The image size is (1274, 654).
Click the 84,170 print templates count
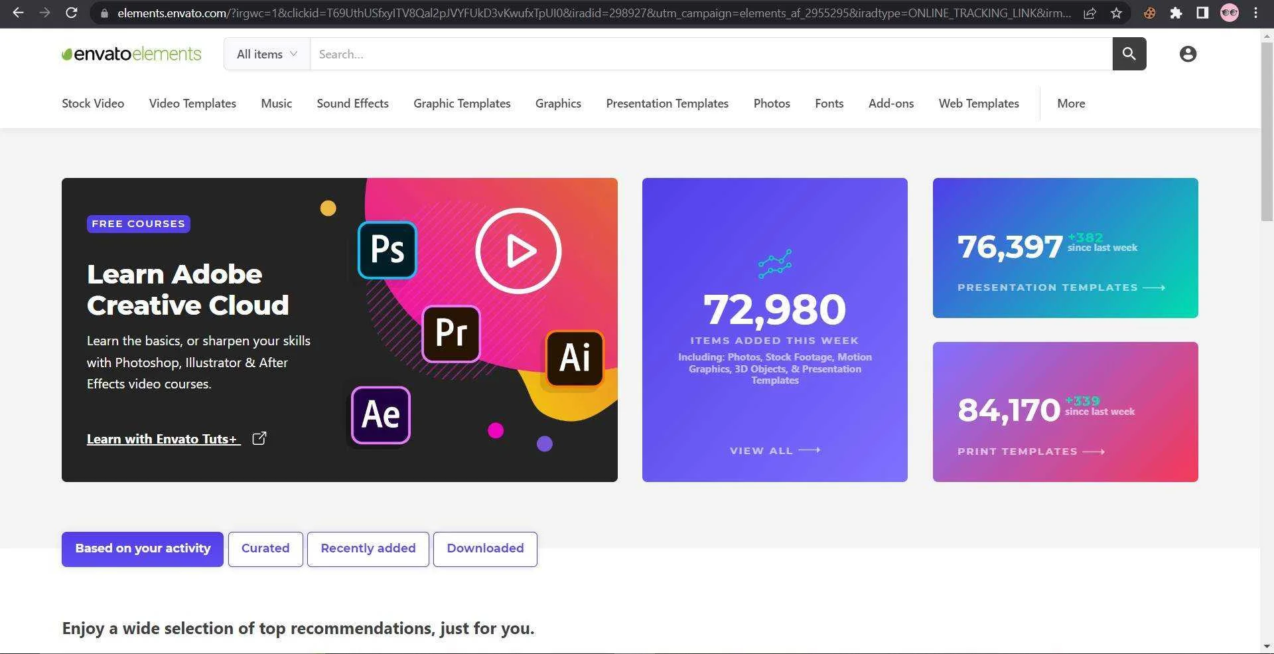click(1009, 410)
